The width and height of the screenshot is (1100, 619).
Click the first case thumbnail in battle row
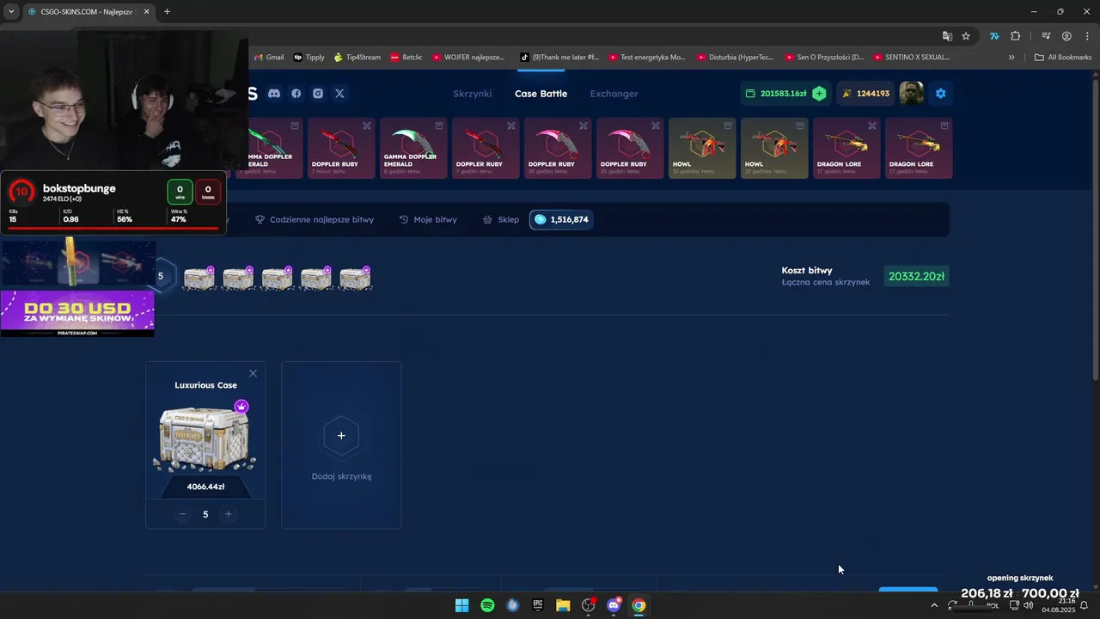coord(199,278)
